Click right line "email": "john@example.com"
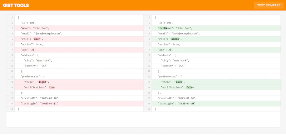This screenshot has height=136, width=286. [216, 34]
